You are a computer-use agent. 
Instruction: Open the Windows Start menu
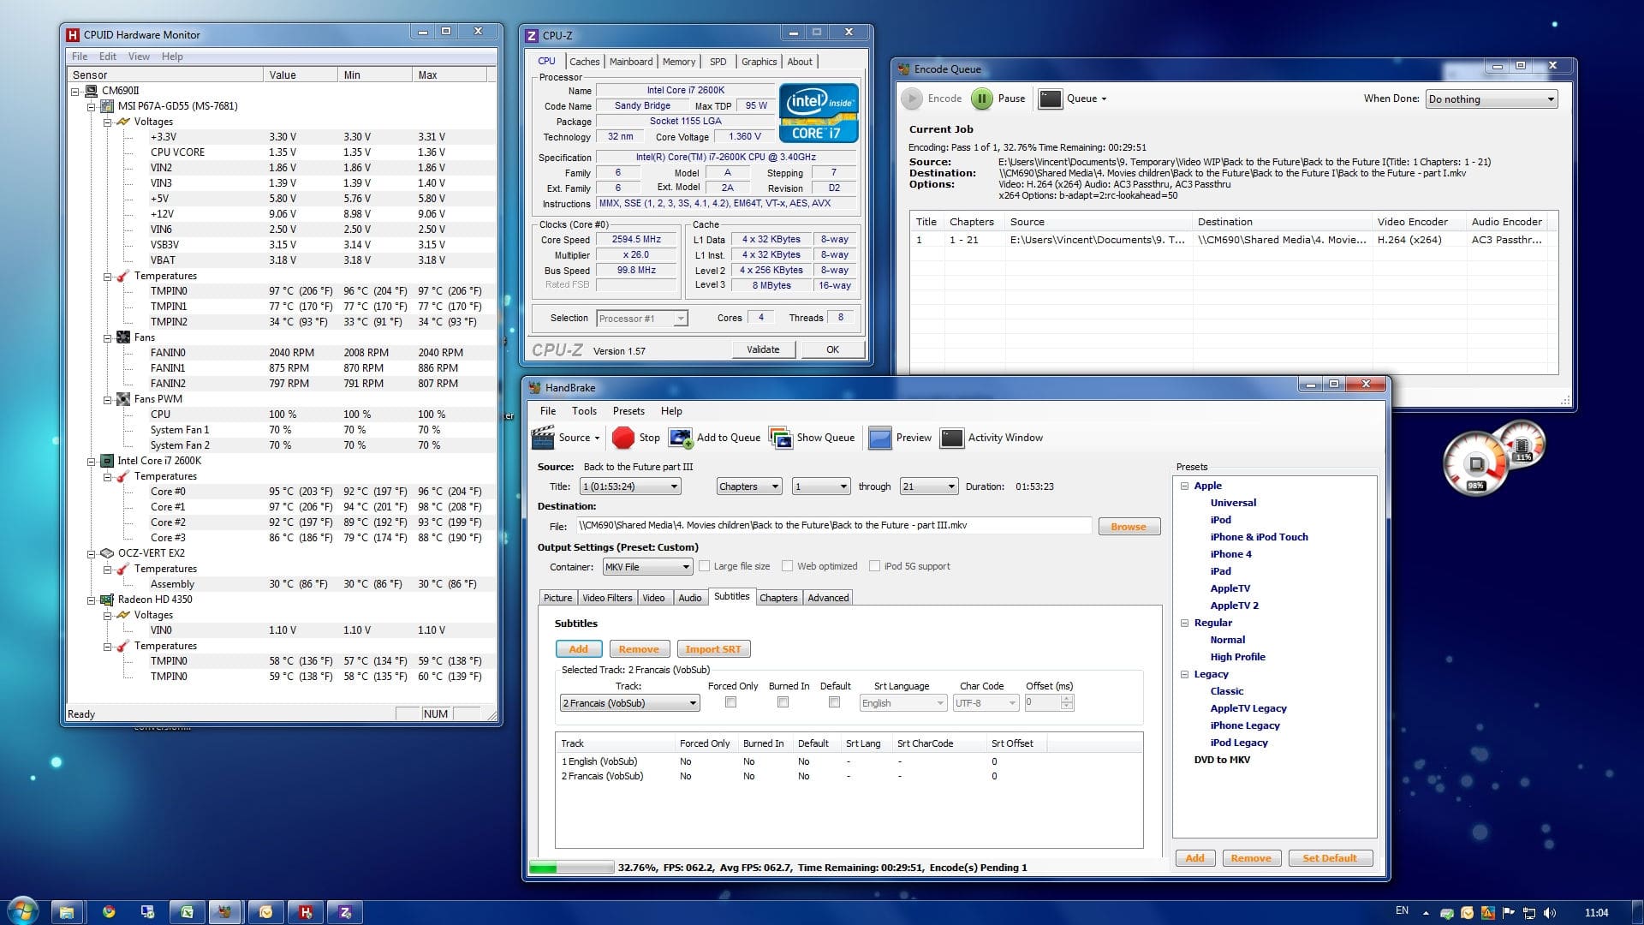click(23, 911)
